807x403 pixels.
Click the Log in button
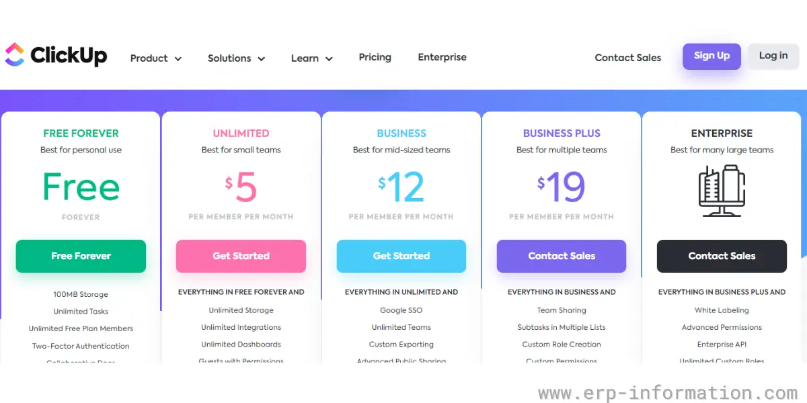(x=773, y=56)
